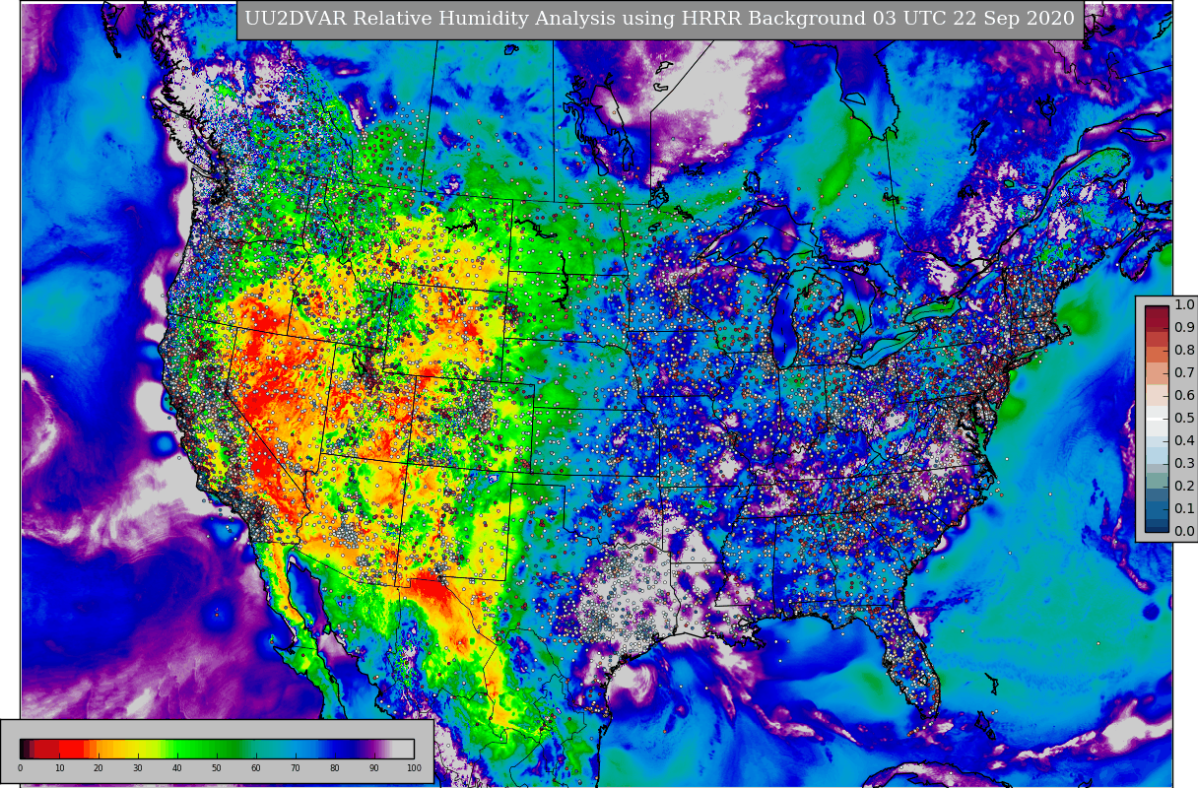This screenshot has width=1198, height=788.
Task: Click the '100' tick label on humidity colorbar
Action: 414,768
